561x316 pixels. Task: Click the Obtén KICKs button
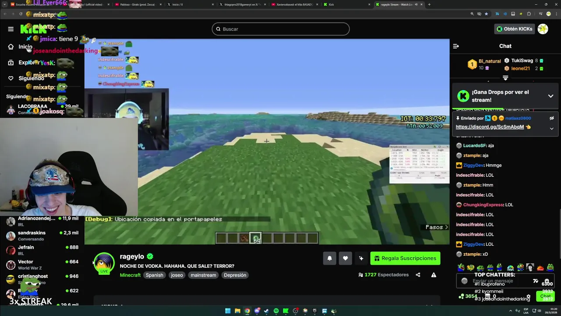click(515, 29)
